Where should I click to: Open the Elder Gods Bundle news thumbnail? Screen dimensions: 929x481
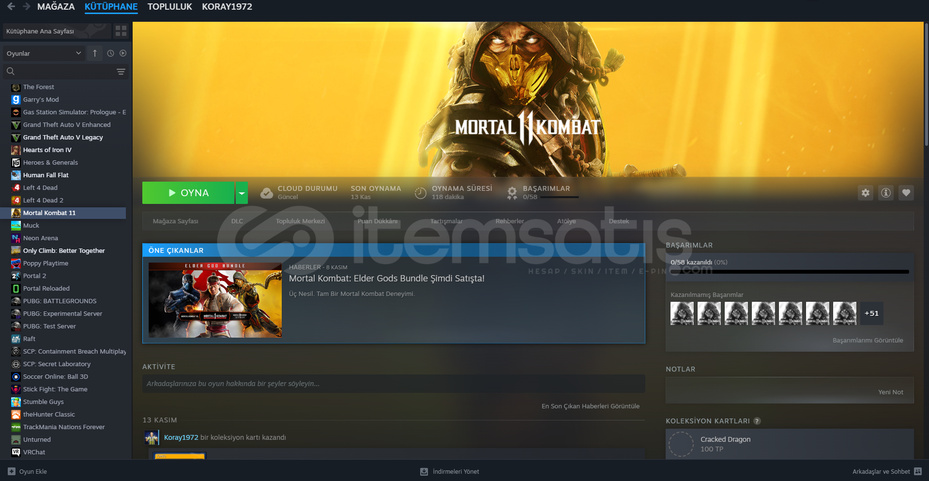point(215,300)
